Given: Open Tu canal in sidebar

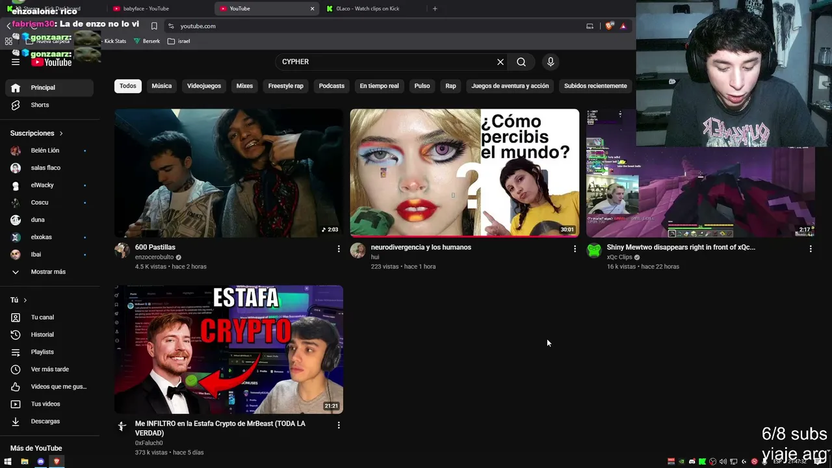Looking at the screenshot, I should (49, 317).
